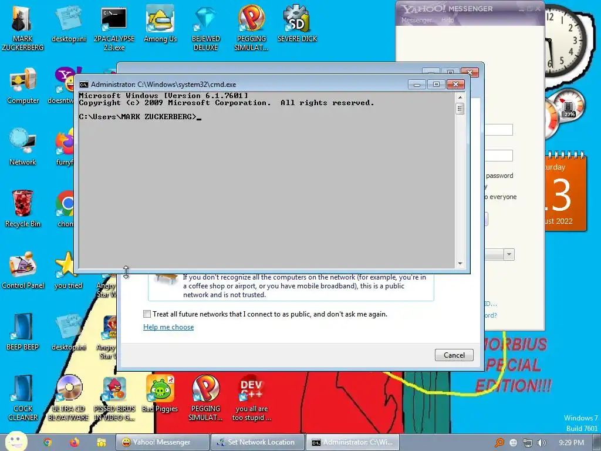Click the network tray icon
The height and width of the screenshot is (451, 601).
click(528, 443)
